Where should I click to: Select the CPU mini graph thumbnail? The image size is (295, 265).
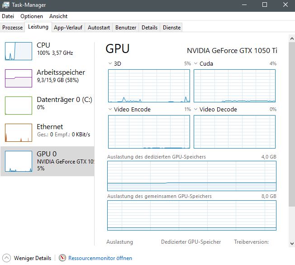click(18, 51)
